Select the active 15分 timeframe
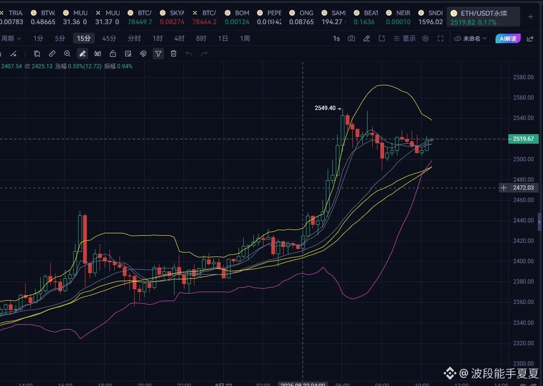The width and height of the screenshot is (543, 386). coord(84,38)
